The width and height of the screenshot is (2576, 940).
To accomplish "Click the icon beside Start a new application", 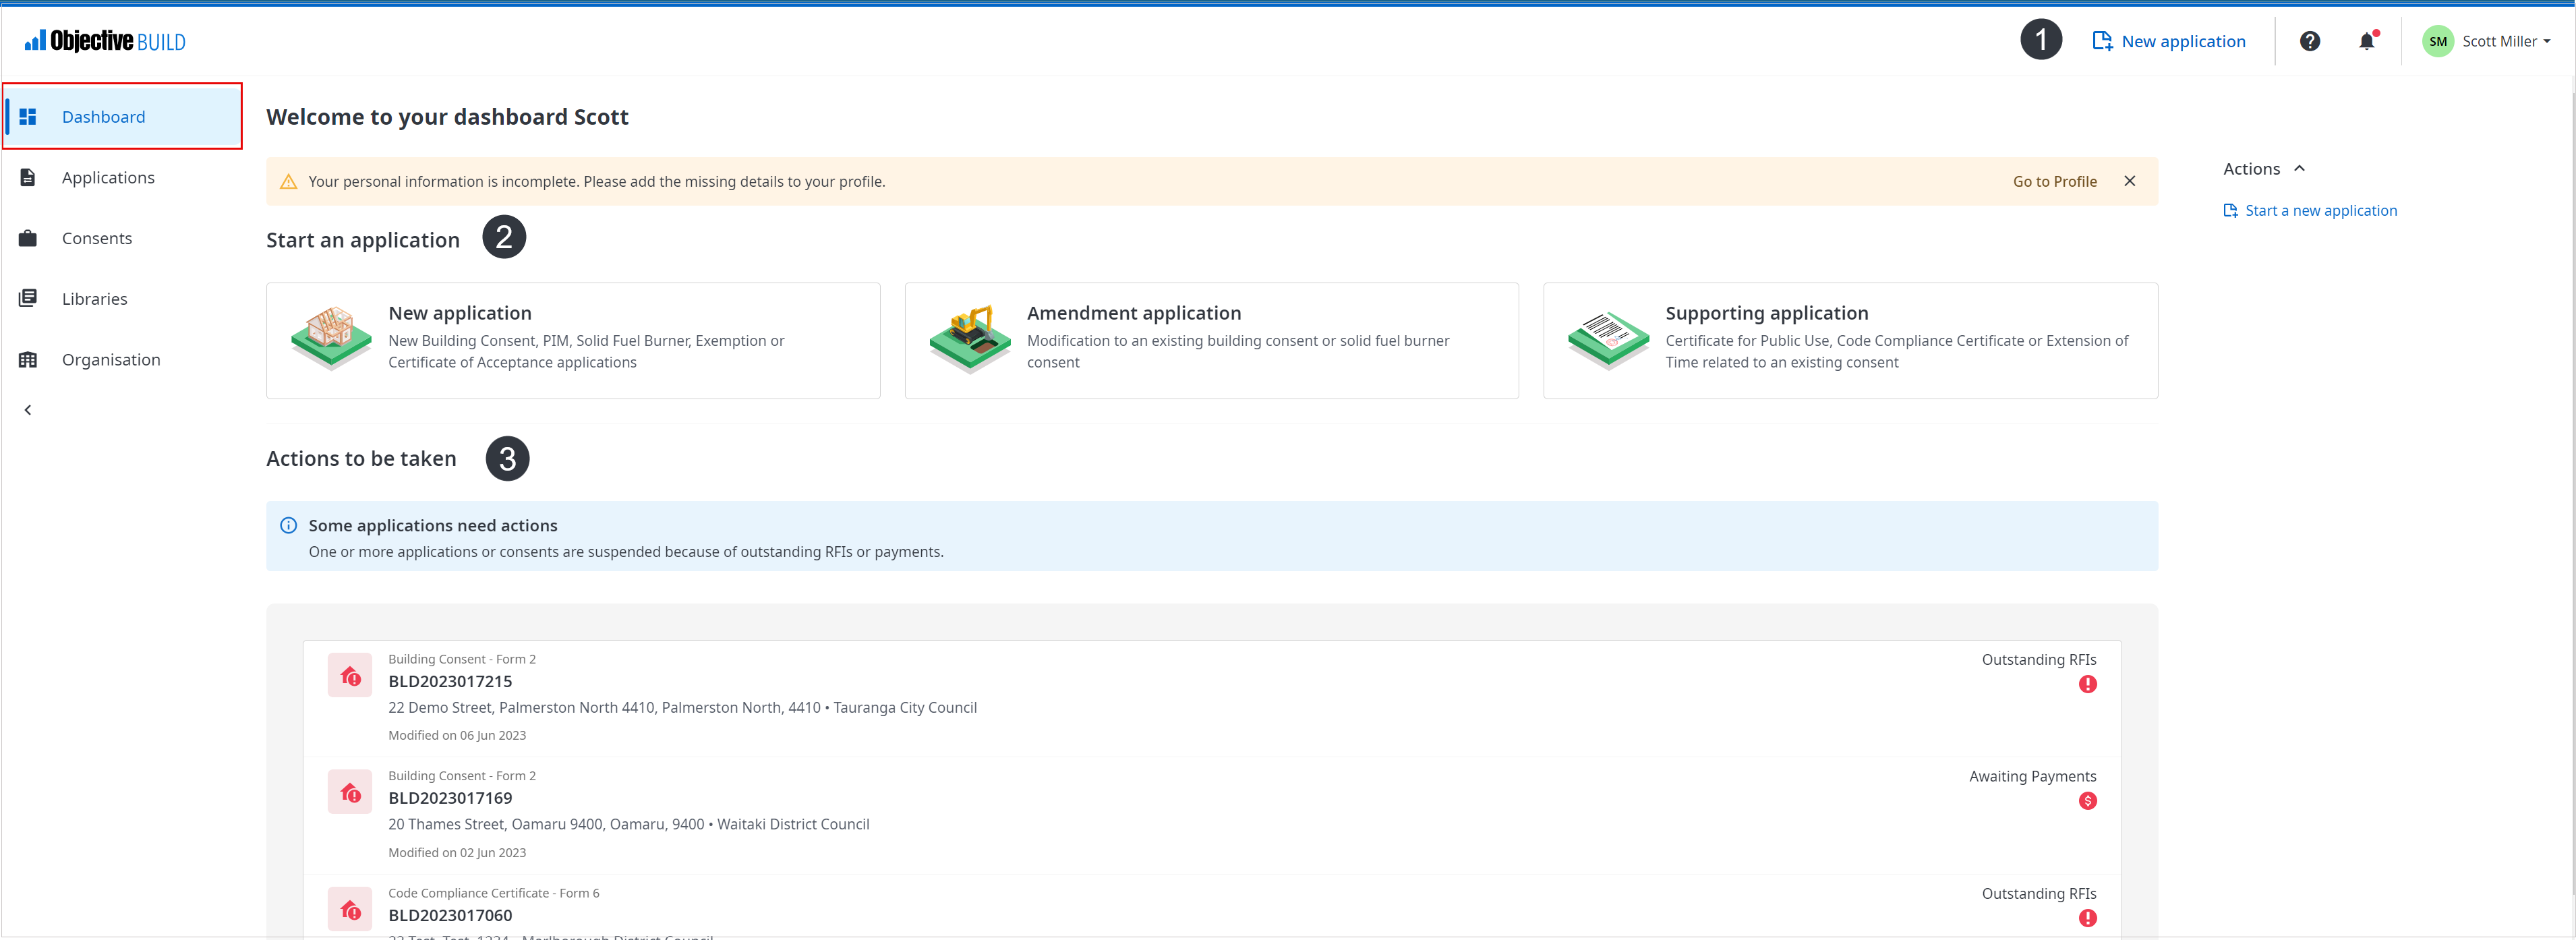I will 2230,211.
